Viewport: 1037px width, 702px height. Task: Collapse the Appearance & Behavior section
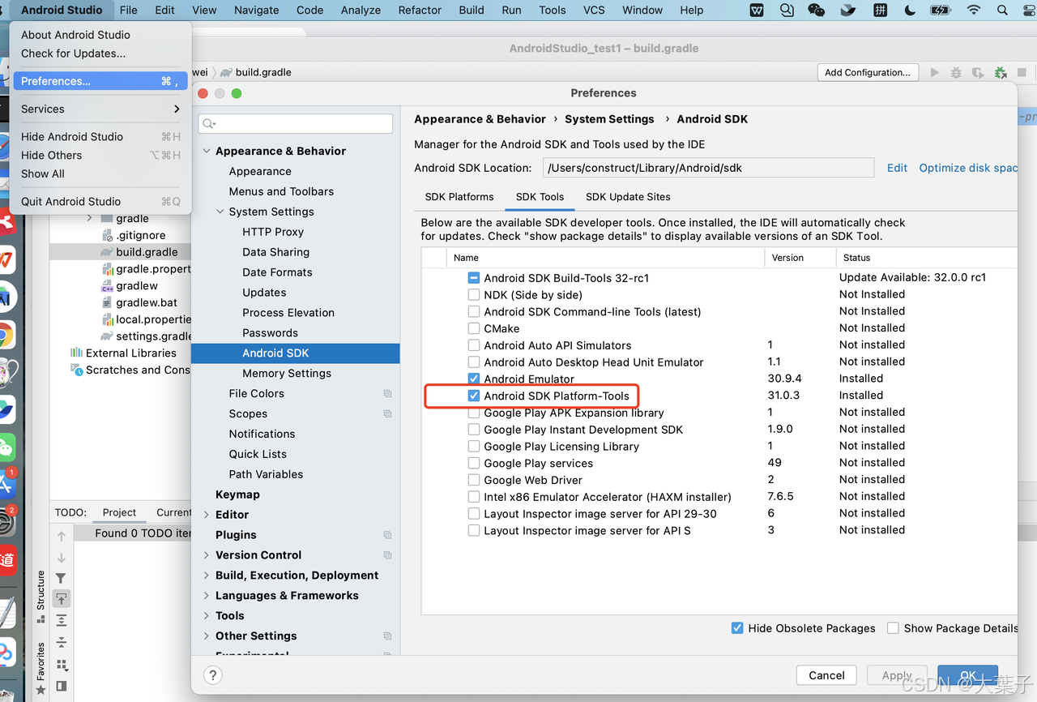(207, 151)
